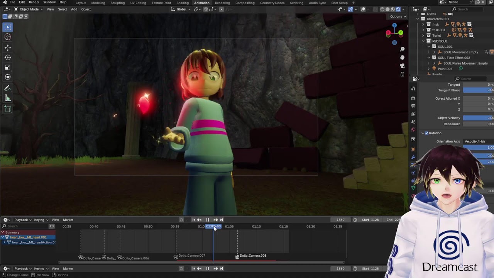This screenshot has width=494, height=278.
Task: Click the green Y axis gizmo ball
Action: point(401,33)
